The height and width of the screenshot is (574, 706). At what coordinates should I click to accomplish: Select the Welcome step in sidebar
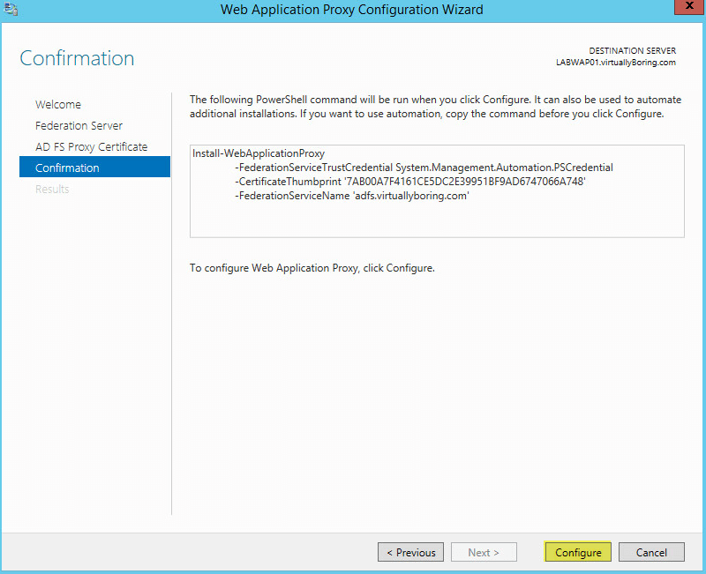58,104
